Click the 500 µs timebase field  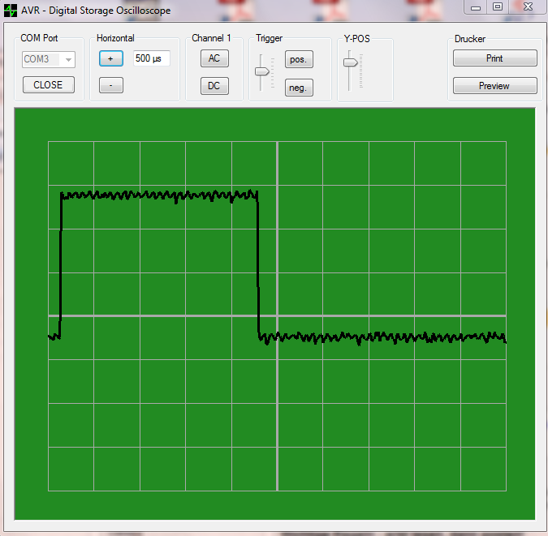(x=151, y=58)
